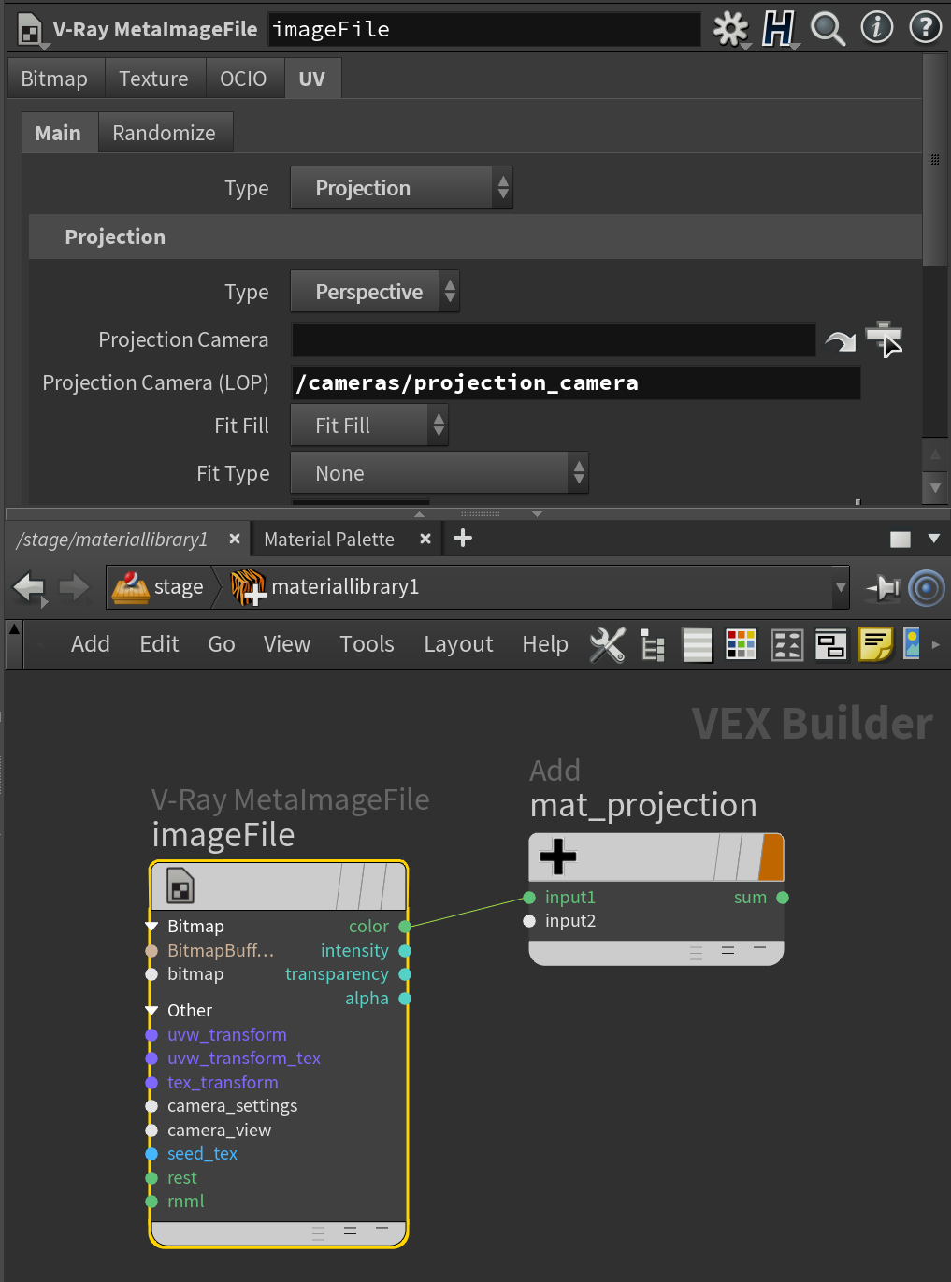Open the Layout menu
Viewport: 951px width, 1282px height.
[458, 644]
